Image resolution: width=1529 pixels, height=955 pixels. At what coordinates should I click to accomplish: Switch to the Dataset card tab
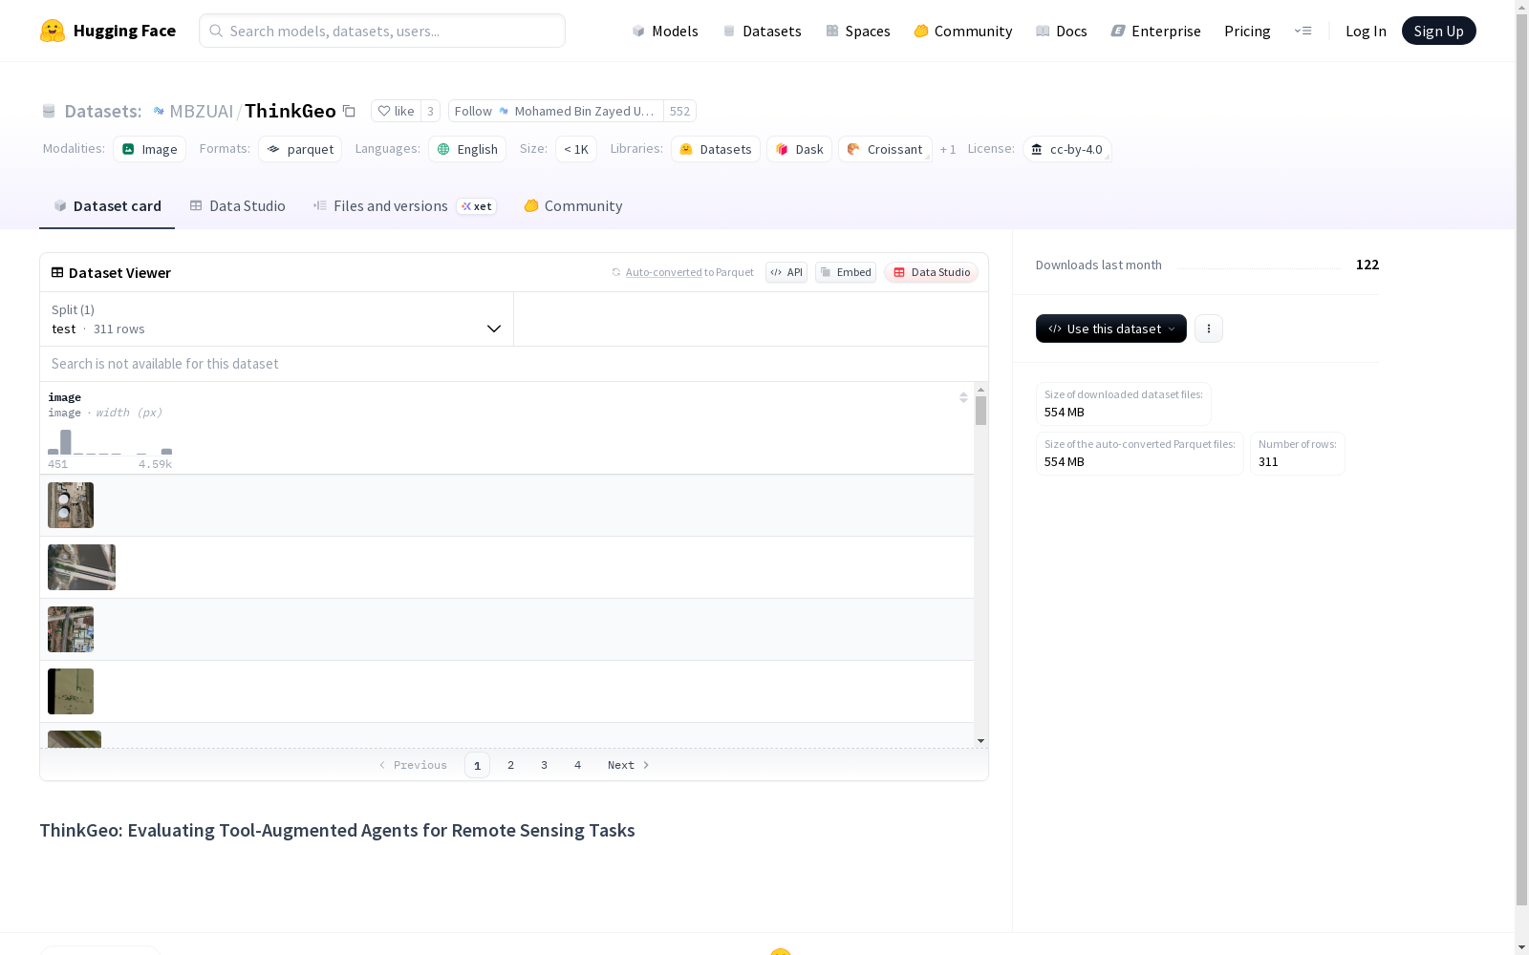107,205
